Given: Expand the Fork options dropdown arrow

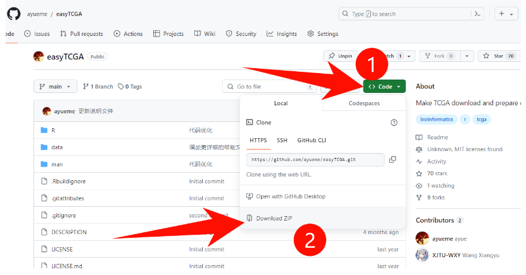Looking at the screenshot, I should 467,56.
